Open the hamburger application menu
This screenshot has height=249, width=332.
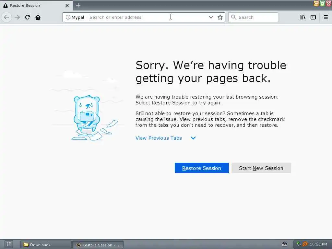(x=326, y=17)
